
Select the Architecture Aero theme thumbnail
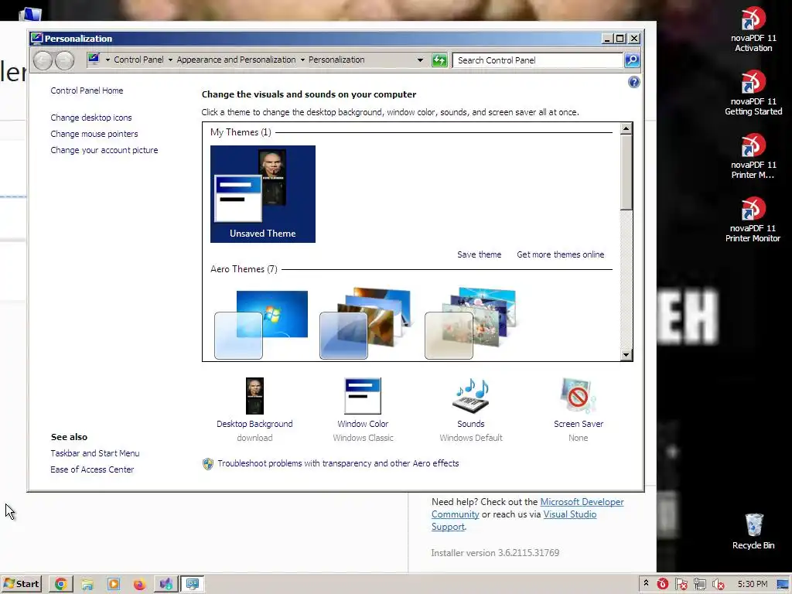click(366, 323)
